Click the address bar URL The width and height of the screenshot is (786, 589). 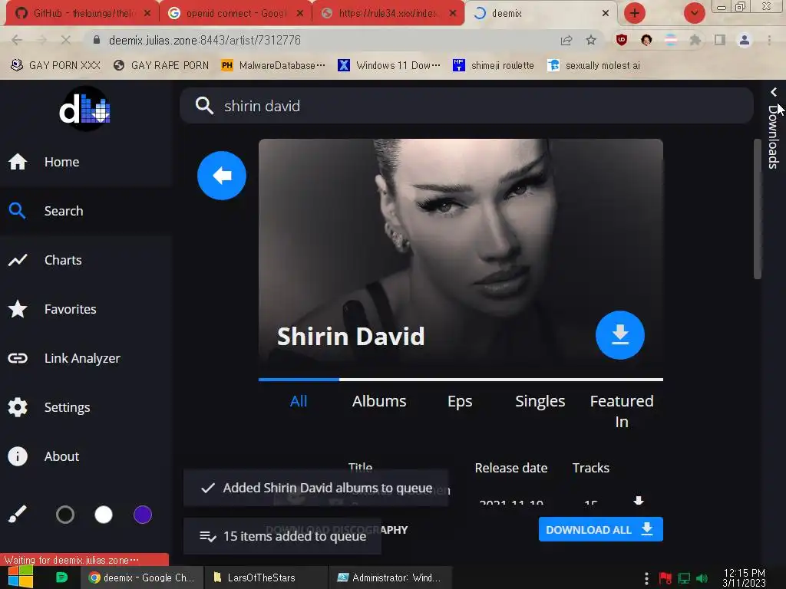(204, 40)
